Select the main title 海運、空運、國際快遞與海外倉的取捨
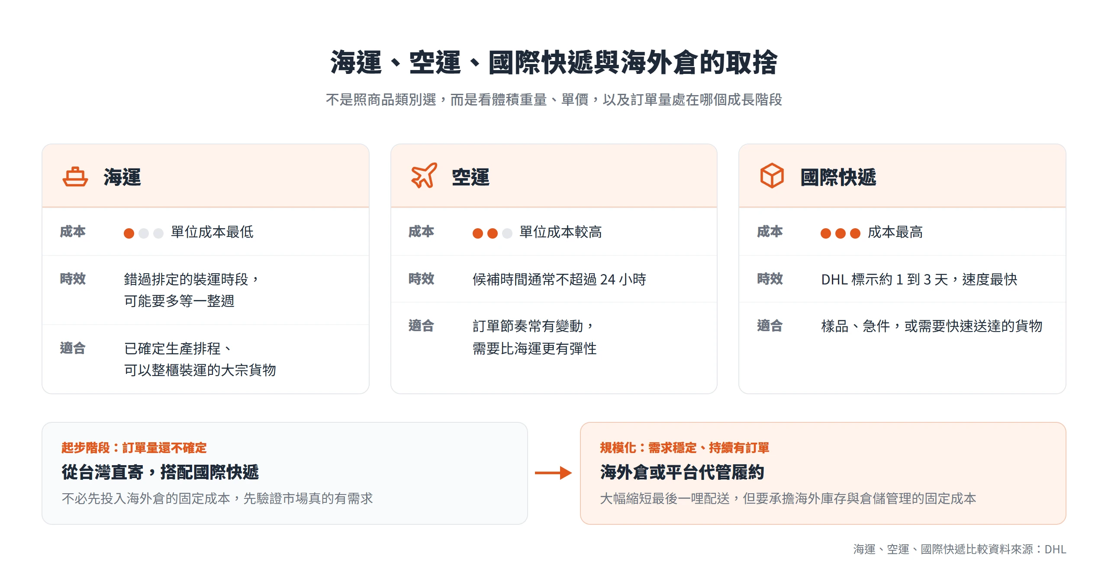 pos(554,63)
